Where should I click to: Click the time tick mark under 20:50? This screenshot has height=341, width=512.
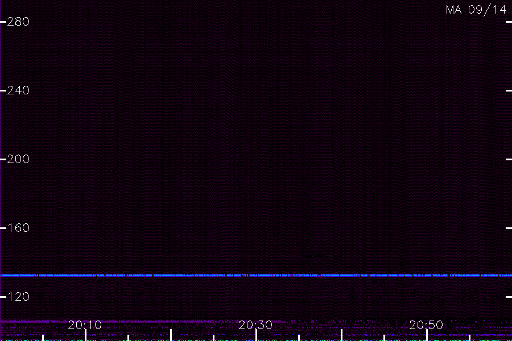coord(427,335)
